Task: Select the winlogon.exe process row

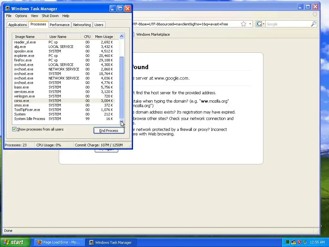Action: coord(64,96)
